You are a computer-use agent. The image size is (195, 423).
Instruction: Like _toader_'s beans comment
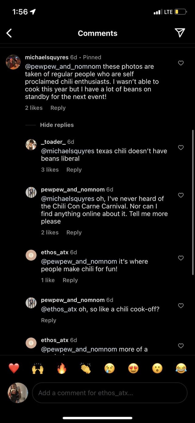tap(181, 148)
